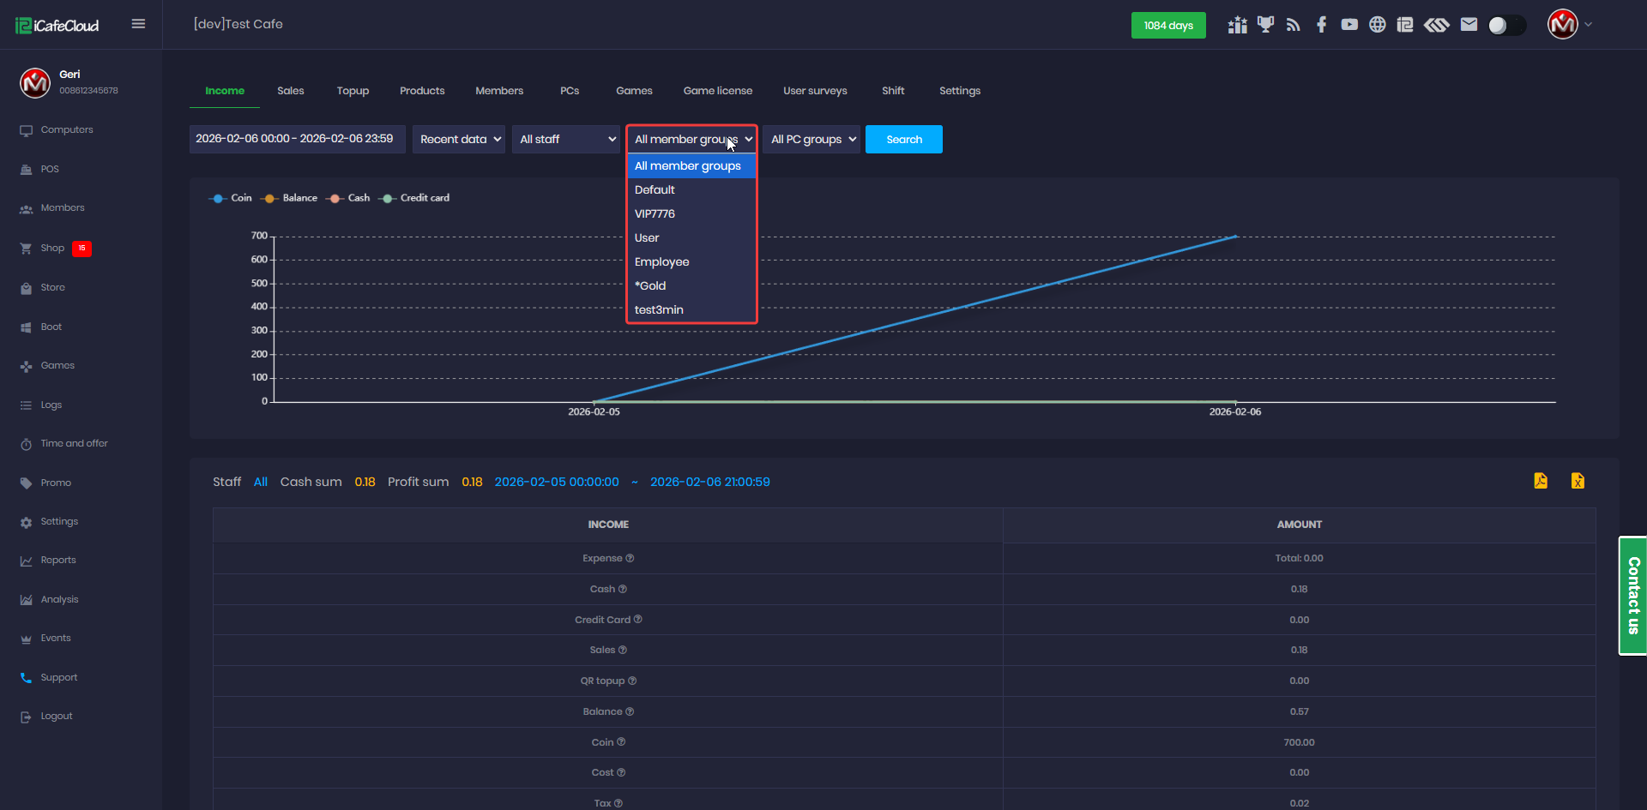Toggle the dark/light theme switch
This screenshot has width=1647, height=810.
[1506, 26]
